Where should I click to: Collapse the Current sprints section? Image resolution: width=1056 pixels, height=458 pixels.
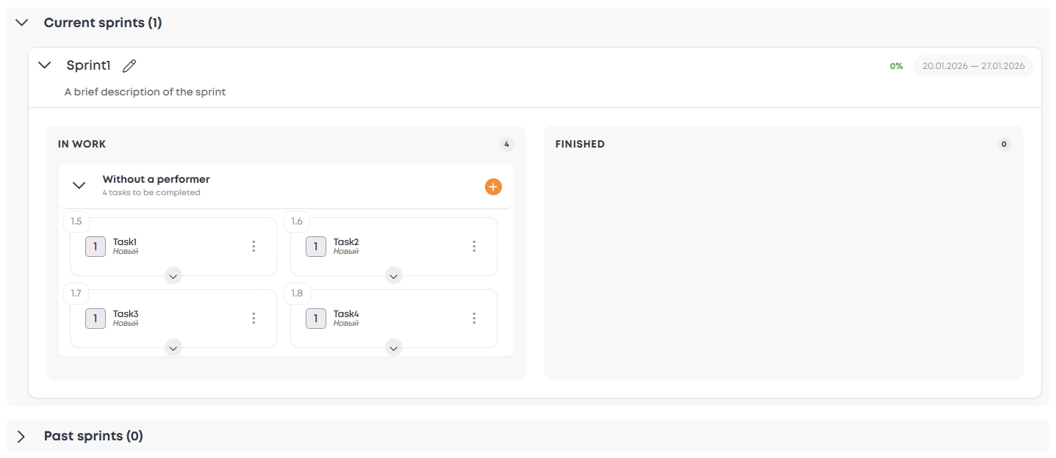point(22,23)
